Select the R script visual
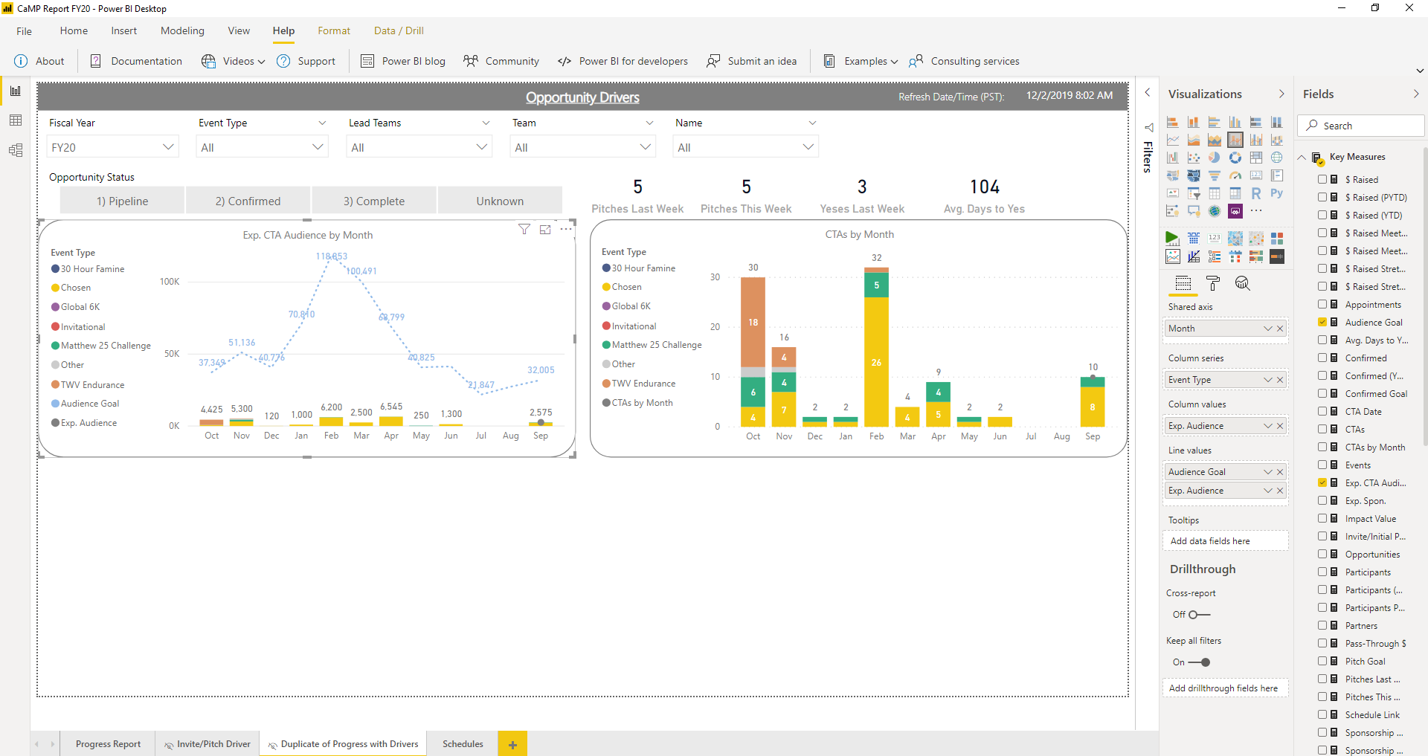 (x=1256, y=193)
